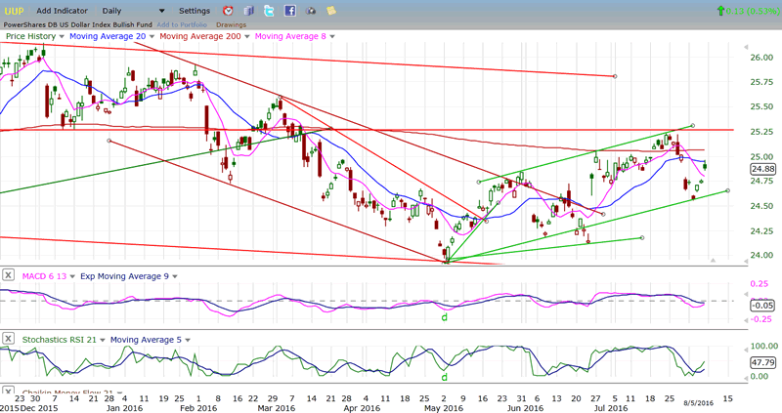Click the alarm clock alert icon
Screen dimensions: 782x413
coord(228,10)
